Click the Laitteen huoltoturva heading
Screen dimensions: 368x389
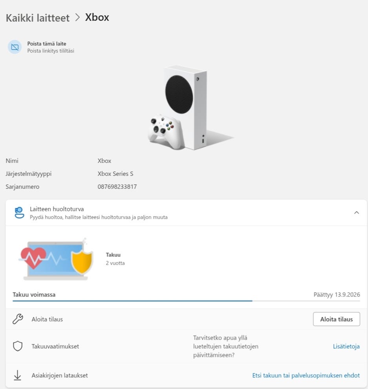pyautogui.click(x=57, y=209)
